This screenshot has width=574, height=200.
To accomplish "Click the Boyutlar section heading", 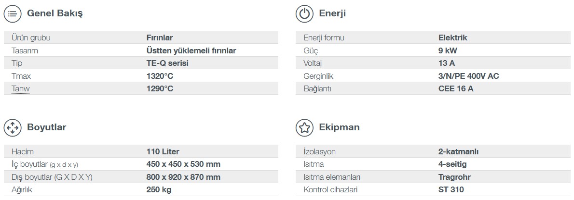I will click(x=47, y=128).
